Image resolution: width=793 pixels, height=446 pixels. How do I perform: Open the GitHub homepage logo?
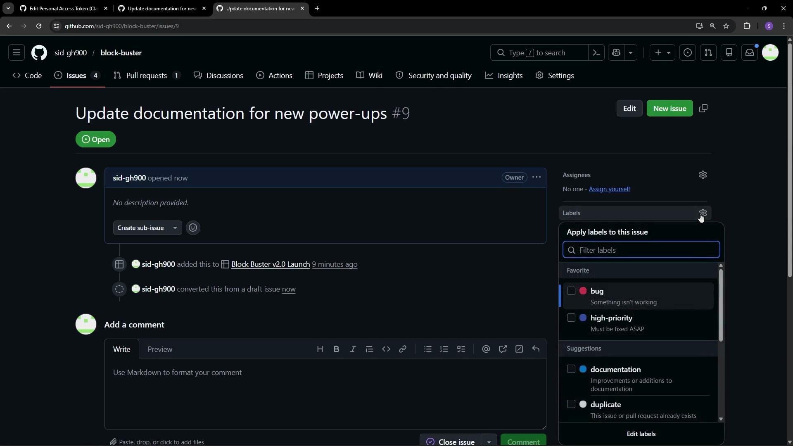coord(39,53)
